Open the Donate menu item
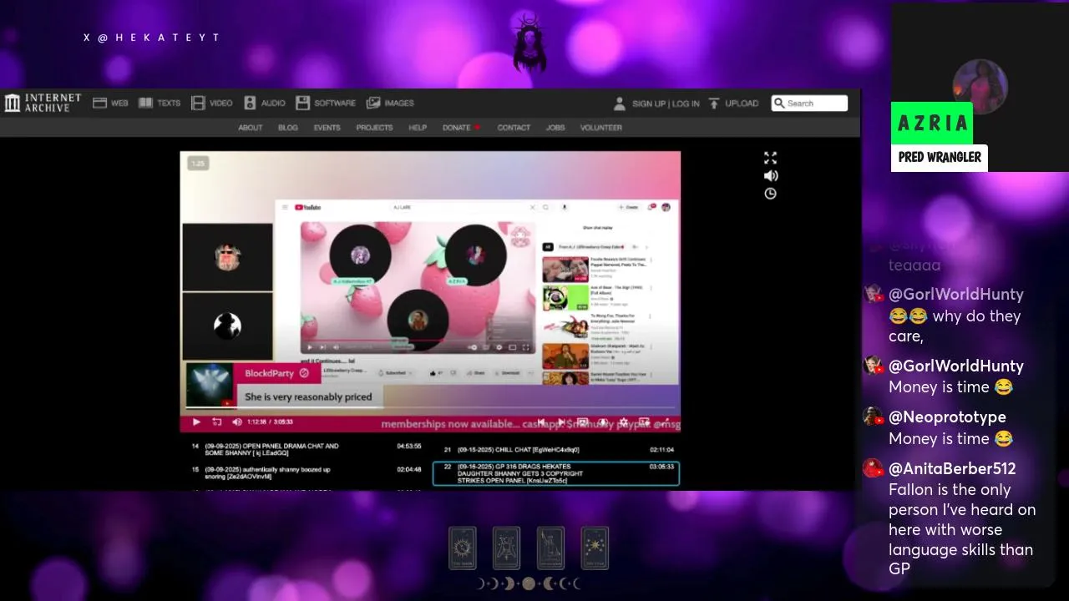The image size is (1069, 601). (456, 128)
